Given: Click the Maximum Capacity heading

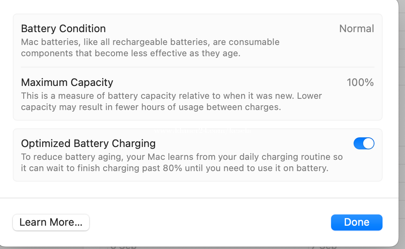Looking at the screenshot, I should (x=67, y=83).
